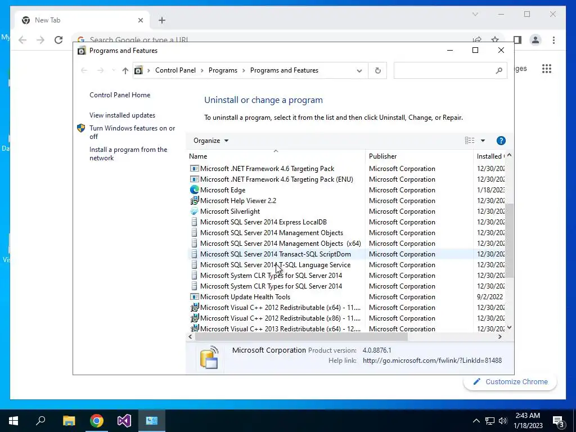Click the vertical scrollbar thumb of program list

509,241
